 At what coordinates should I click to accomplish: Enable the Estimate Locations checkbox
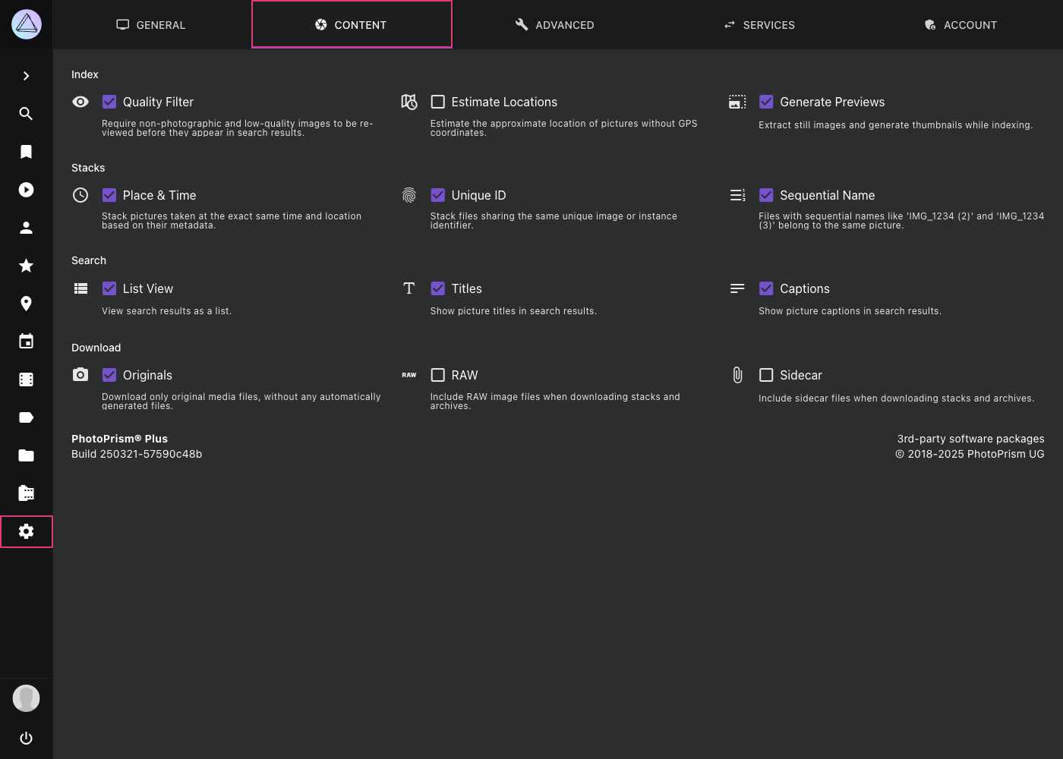pyautogui.click(x=438, y=102)
